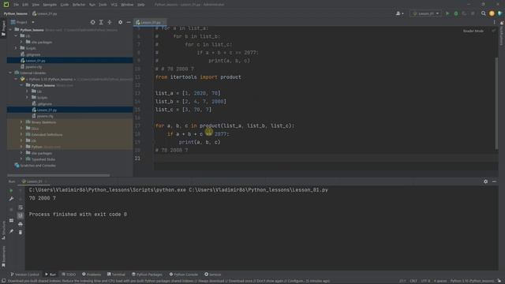Image resolution: width=505 pixels, height=284 pixels.
Task: Expand the site-packages folder under Lib
Action: click(x=21, y=42)
